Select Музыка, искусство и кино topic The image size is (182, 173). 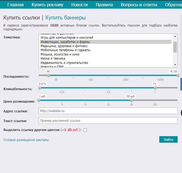pos(106,54)
